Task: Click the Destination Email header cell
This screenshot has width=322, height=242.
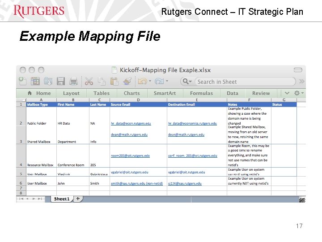Action: [x=197, y=104]
